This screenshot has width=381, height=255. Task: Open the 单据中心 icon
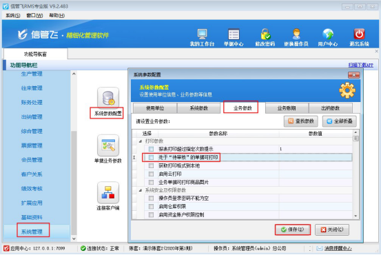[x=234, y=34]
